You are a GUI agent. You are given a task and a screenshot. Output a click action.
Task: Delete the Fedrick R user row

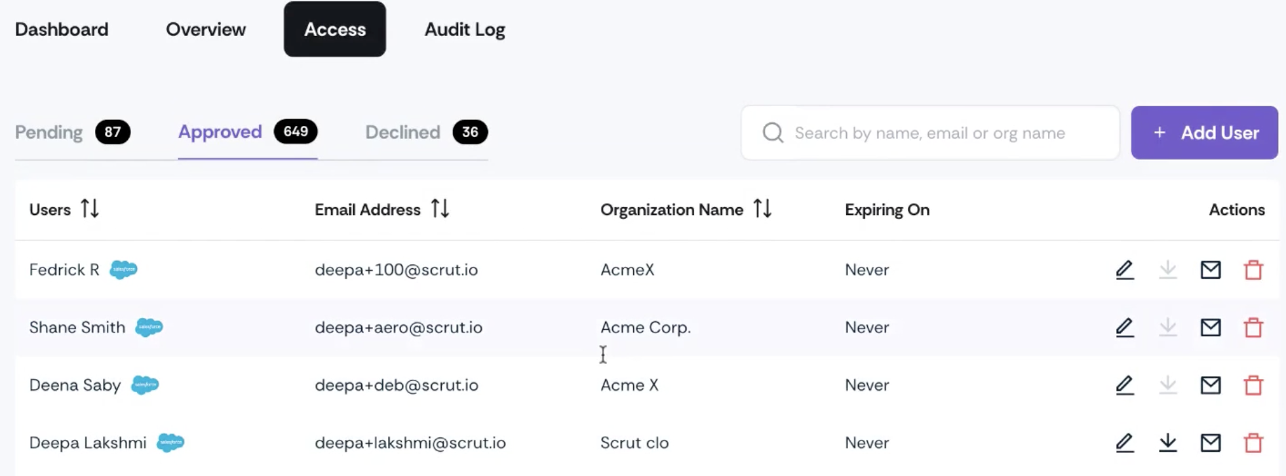[x=1253, y=269]
